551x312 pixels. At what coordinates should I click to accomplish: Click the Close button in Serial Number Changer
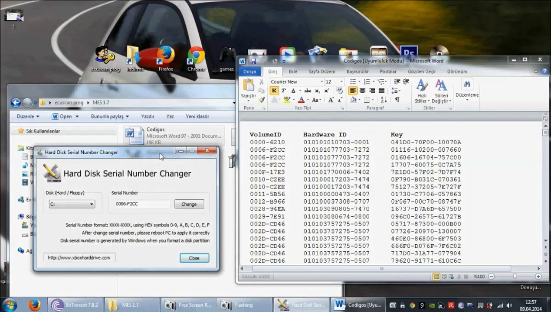(194, 258)
